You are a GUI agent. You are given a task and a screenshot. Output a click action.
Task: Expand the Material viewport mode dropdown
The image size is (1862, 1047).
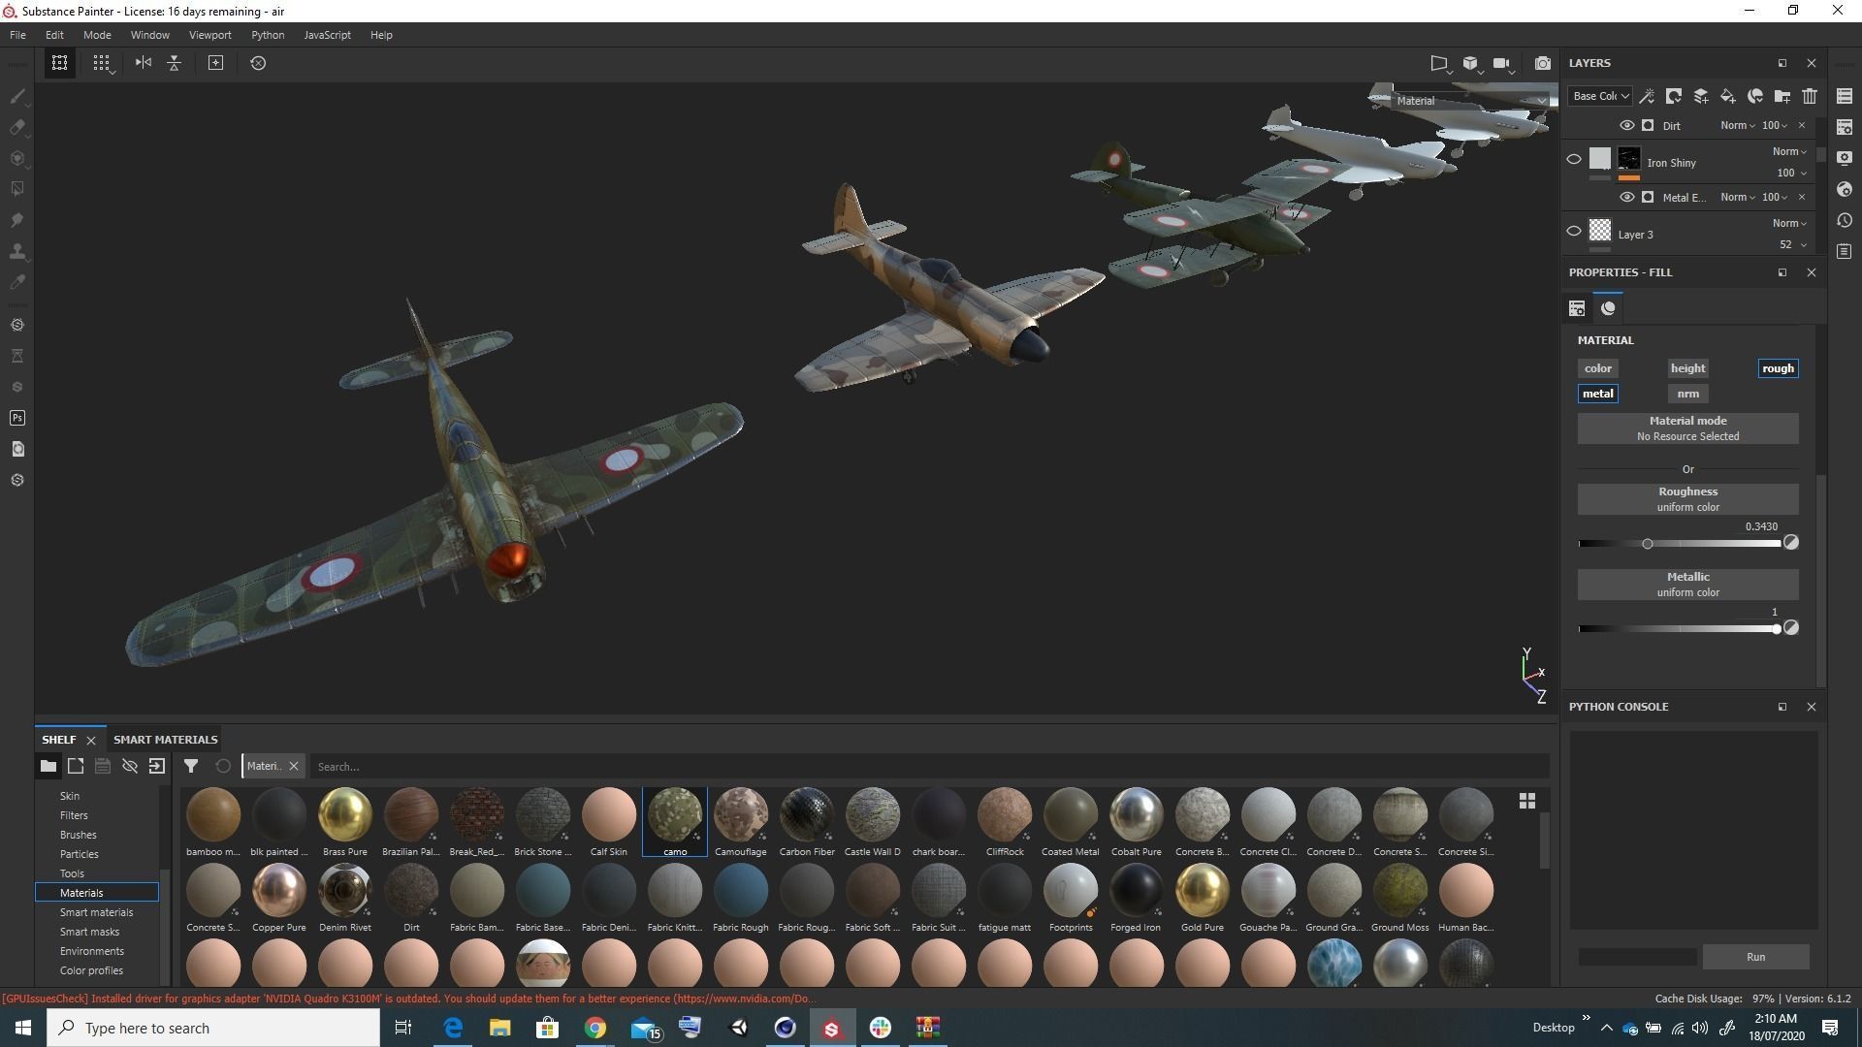point(1469,101)
